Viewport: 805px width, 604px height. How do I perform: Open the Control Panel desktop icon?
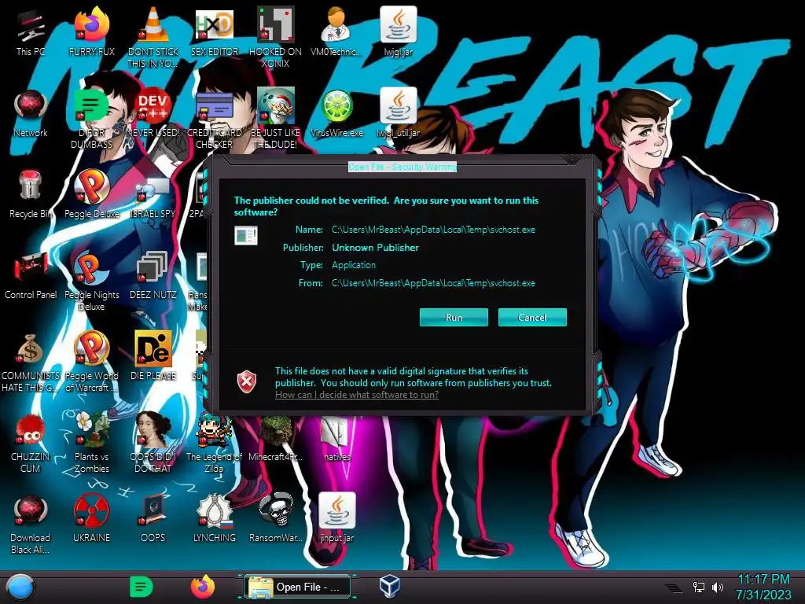coord(31,276)
